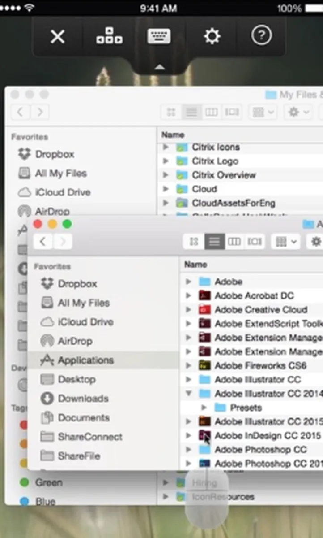
Task: Go back in the rear Finder window
Action: click(x=20, y=112)
